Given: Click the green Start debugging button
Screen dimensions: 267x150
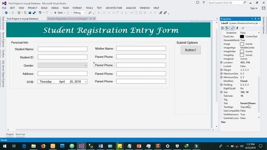Looking at the screenshot, I should click(x=58, y=13).
